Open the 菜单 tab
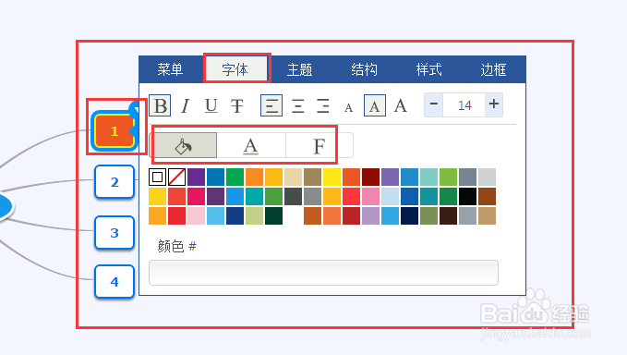This screenshot has width=627, height=355. (170, 69)
